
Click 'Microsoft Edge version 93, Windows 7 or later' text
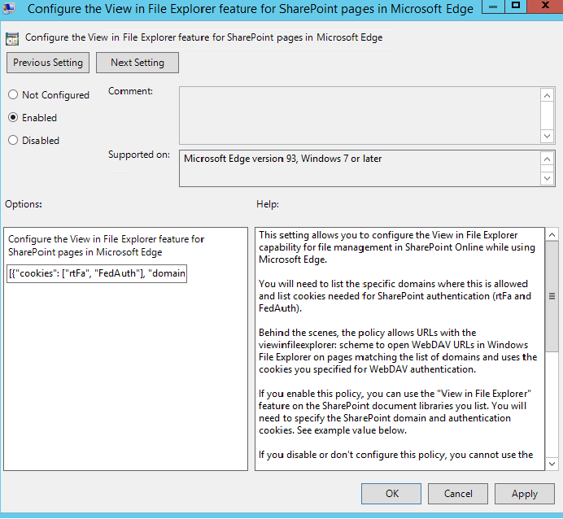[282, 159]
